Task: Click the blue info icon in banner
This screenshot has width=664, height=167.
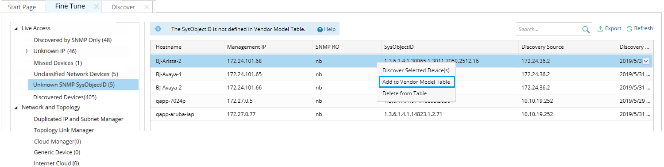Action: [158, 29]
